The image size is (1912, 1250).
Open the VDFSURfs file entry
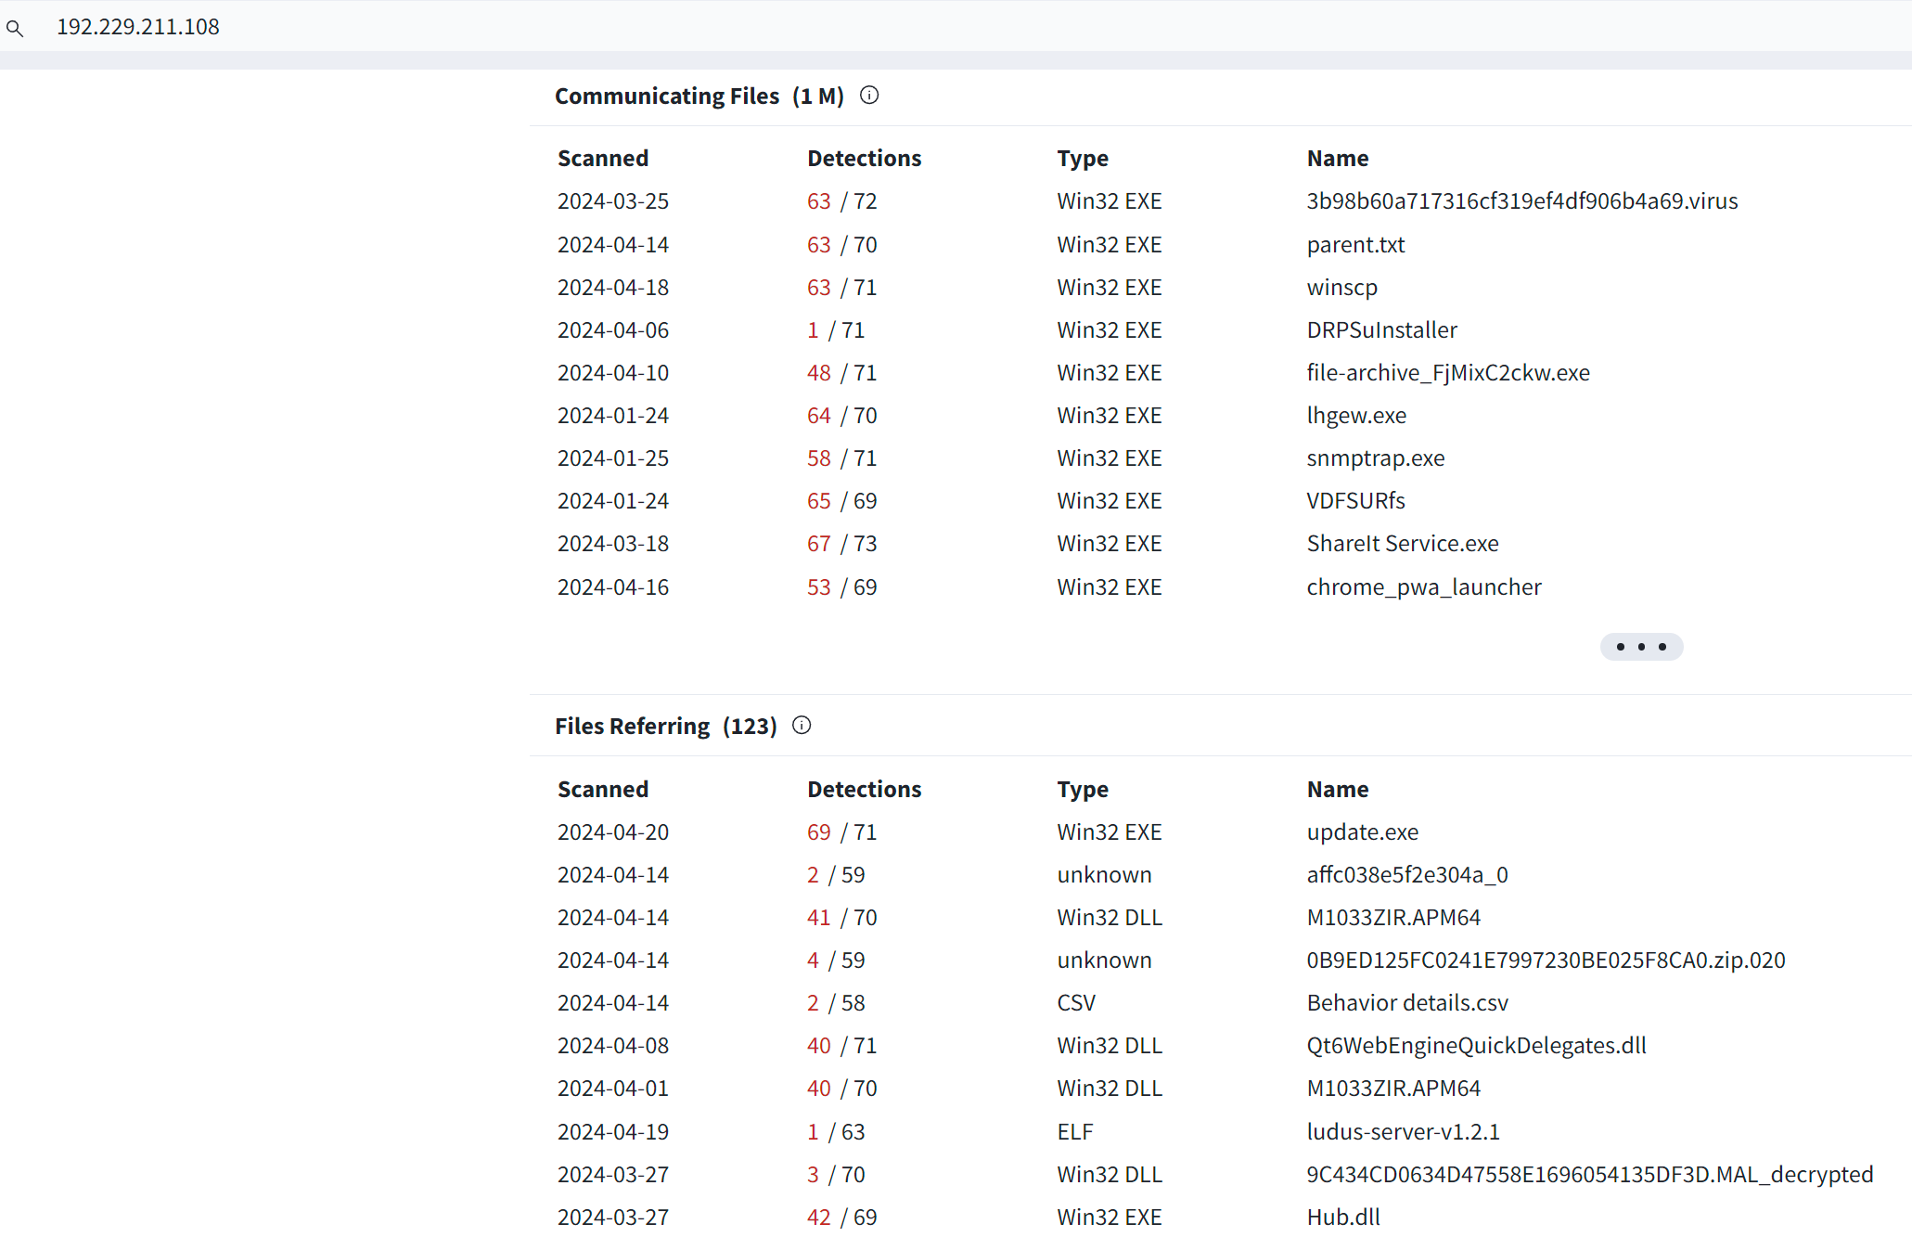pyautogui.click(x=1355, y=501)
